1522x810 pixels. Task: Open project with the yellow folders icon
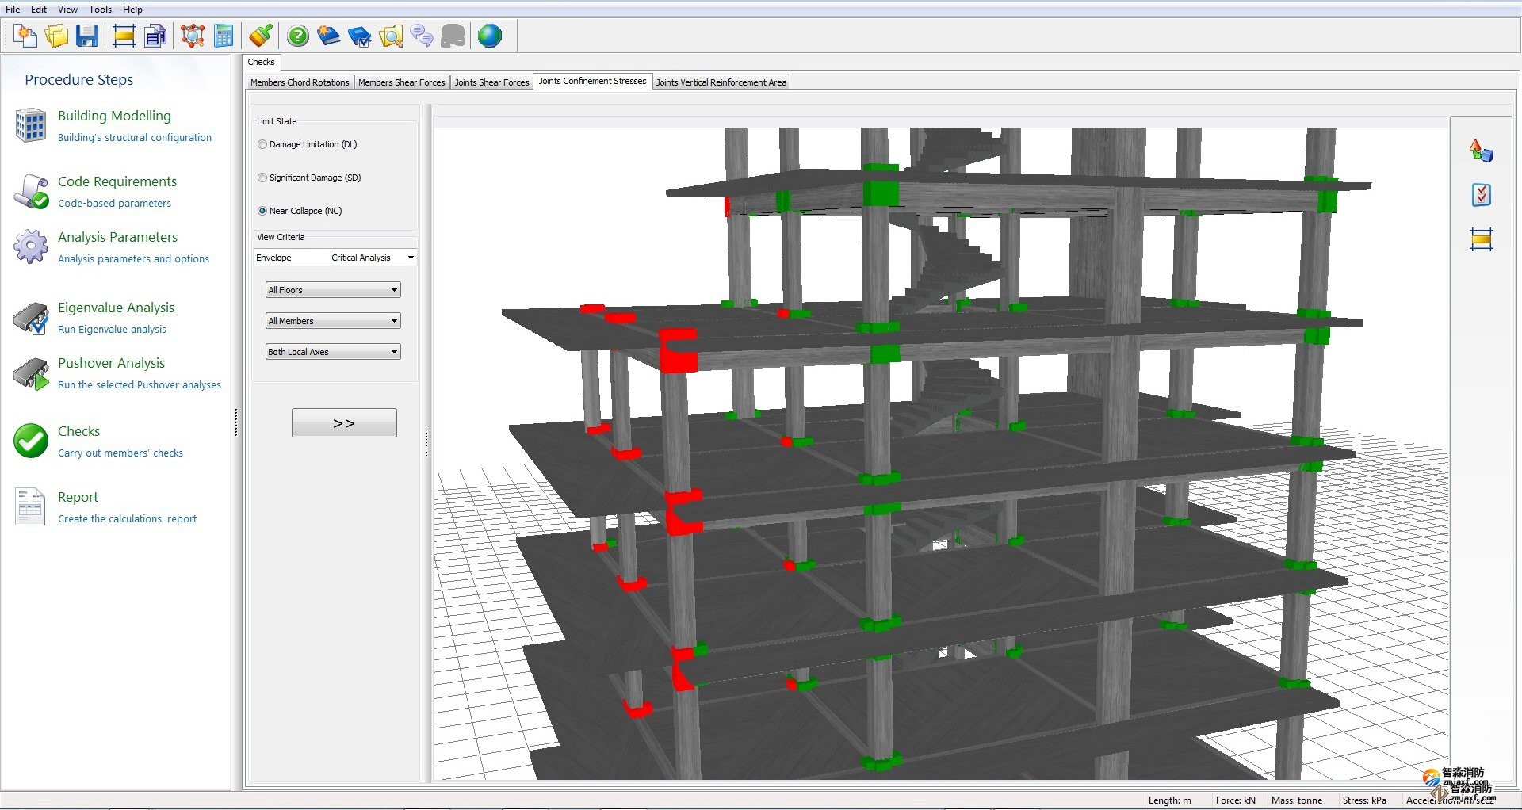coord(56,36)
